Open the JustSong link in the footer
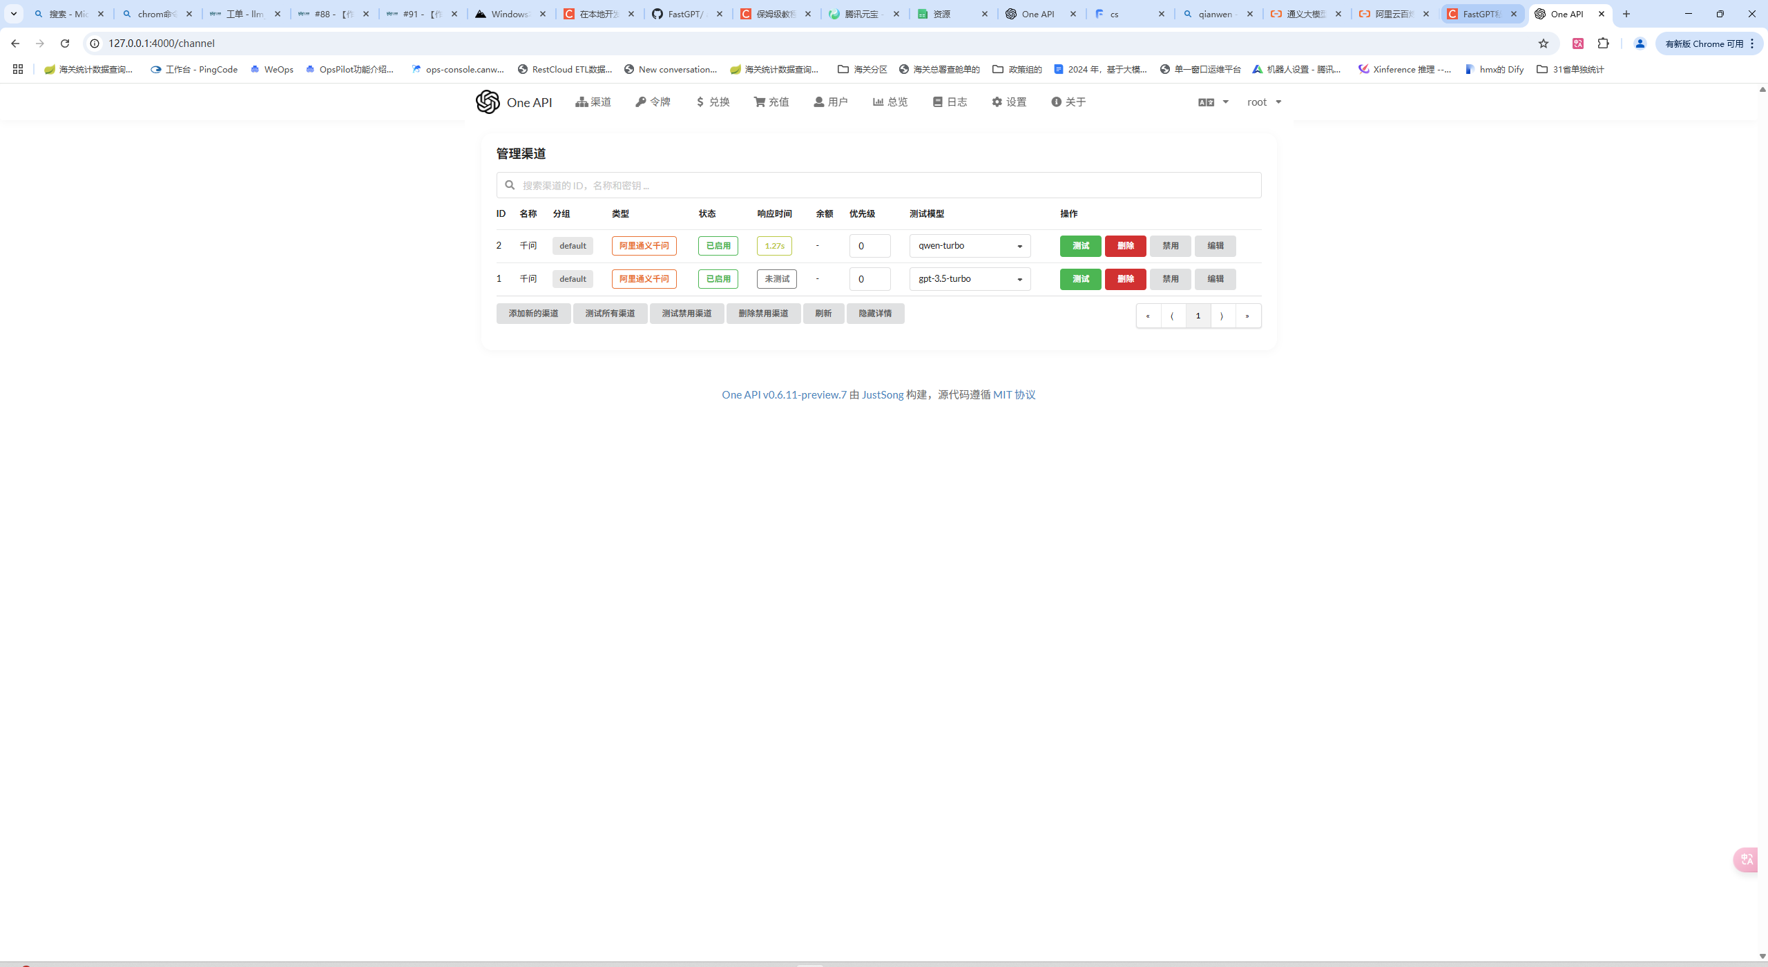 click(x=882, y=395)
